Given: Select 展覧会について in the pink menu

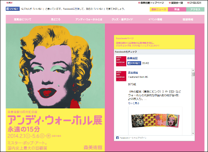Looking at the screenshot, I should pos(23,19).
